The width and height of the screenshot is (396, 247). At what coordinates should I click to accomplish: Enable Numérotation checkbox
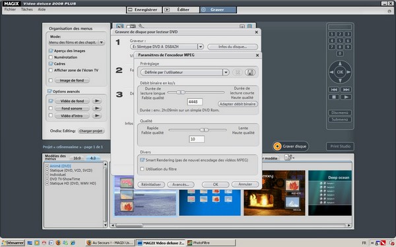[x=51, y=57]
